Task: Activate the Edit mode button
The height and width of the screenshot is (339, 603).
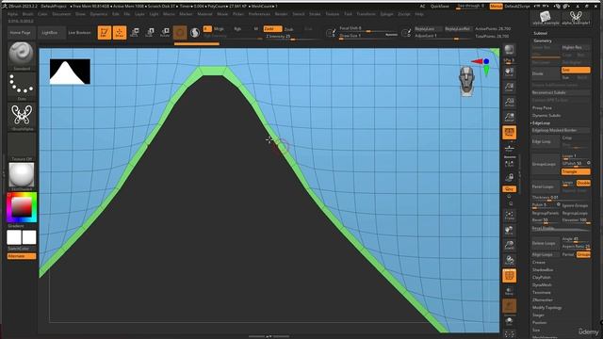Action: (105, 33)
